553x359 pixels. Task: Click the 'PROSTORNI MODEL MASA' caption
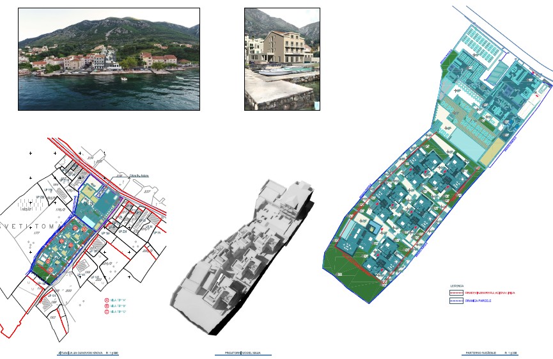coord(243,353)
